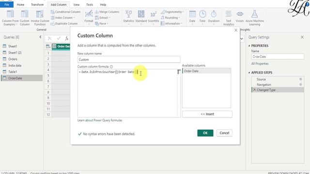Open the File menu

tap(7, 4)
